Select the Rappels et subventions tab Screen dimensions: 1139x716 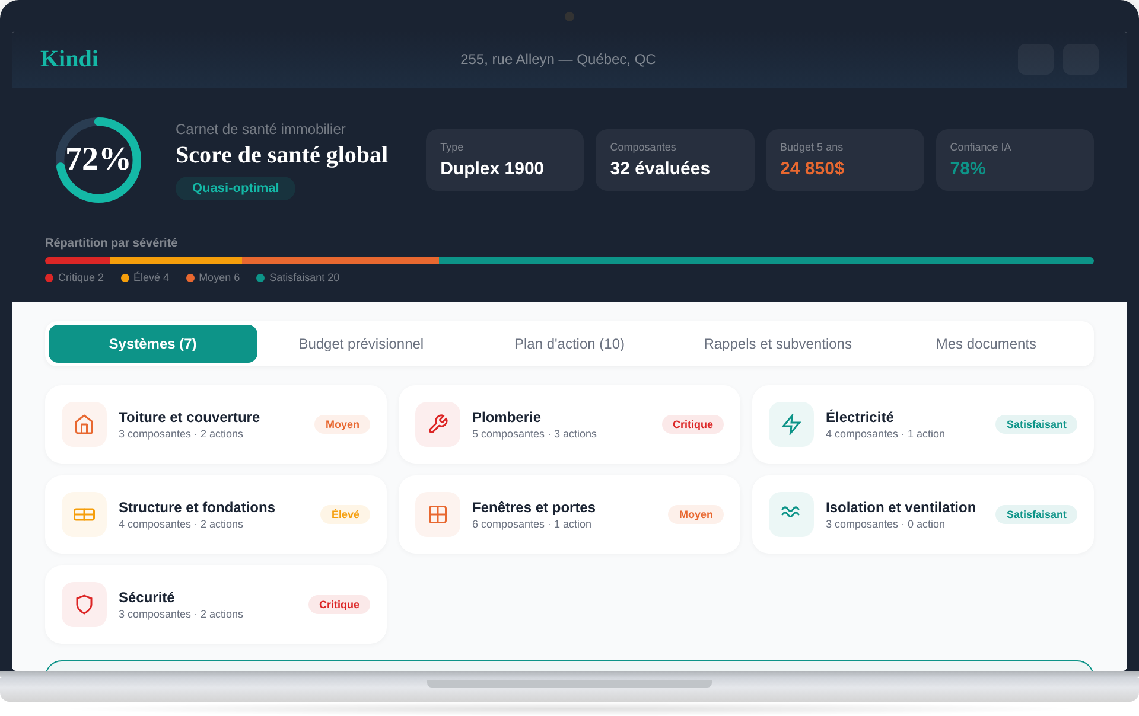click(x=778, y=344)
